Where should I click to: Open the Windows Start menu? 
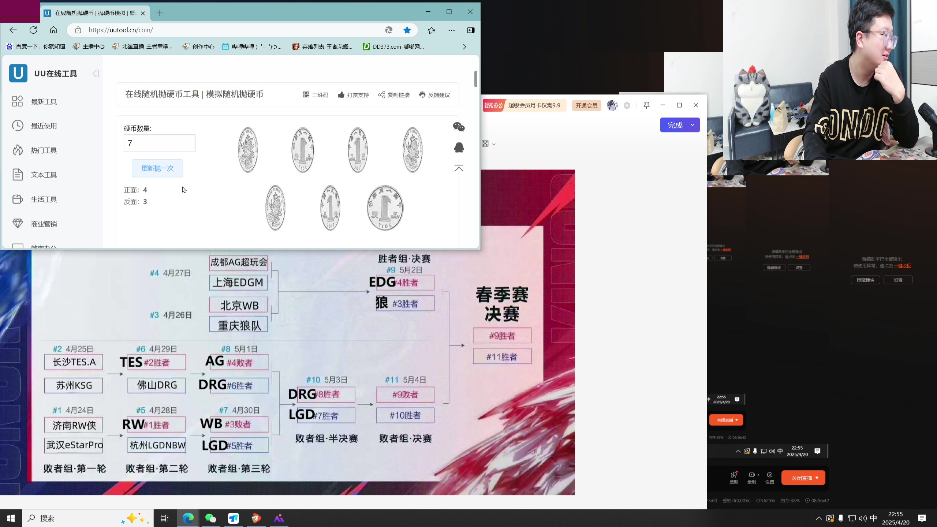pyautogui.click(x=11, y=518)
